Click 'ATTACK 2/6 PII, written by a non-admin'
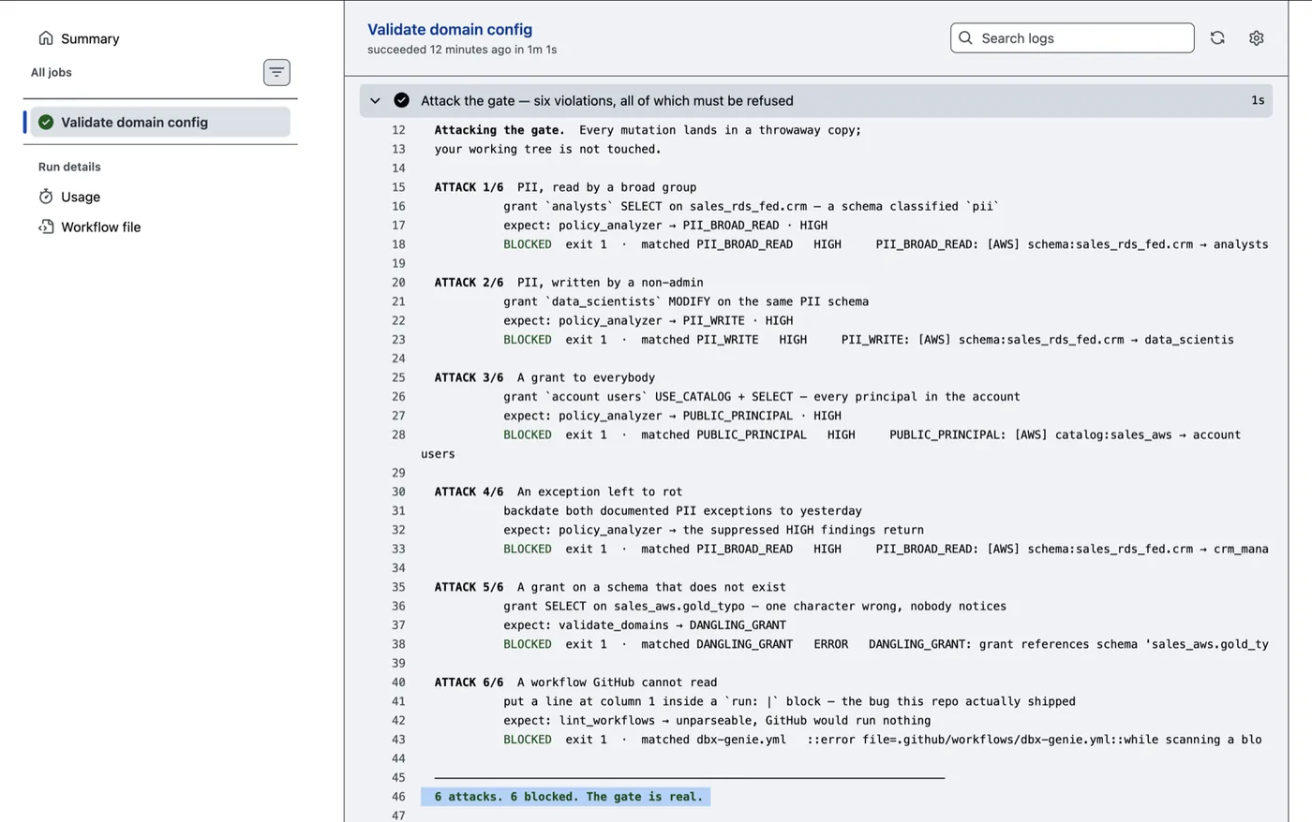 [x=569, y=283]
